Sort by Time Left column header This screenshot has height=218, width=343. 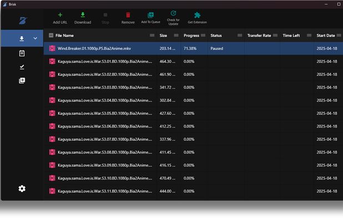point(291,35)
